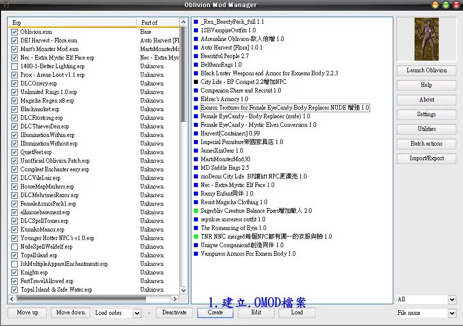Click the Create button

point(215,313)
